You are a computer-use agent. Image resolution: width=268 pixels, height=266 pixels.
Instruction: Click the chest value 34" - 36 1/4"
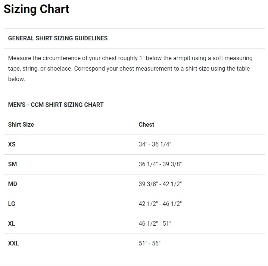coord(155,144)
